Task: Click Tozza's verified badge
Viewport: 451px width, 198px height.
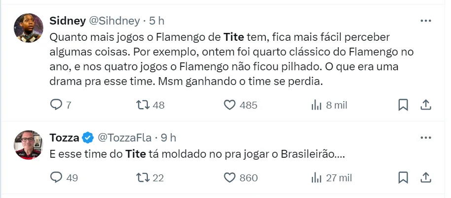Action: coord(88,137)
